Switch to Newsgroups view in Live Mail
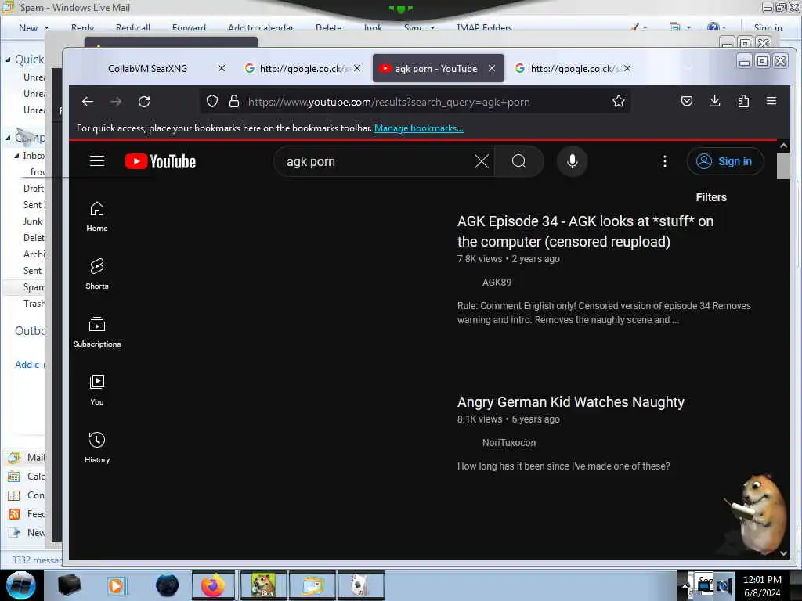 pos(27,533)
